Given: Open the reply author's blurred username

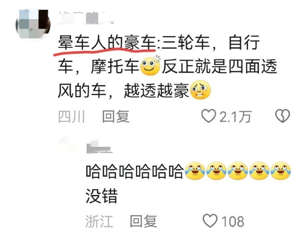Looking at the screenshot, I should (100, 147).
